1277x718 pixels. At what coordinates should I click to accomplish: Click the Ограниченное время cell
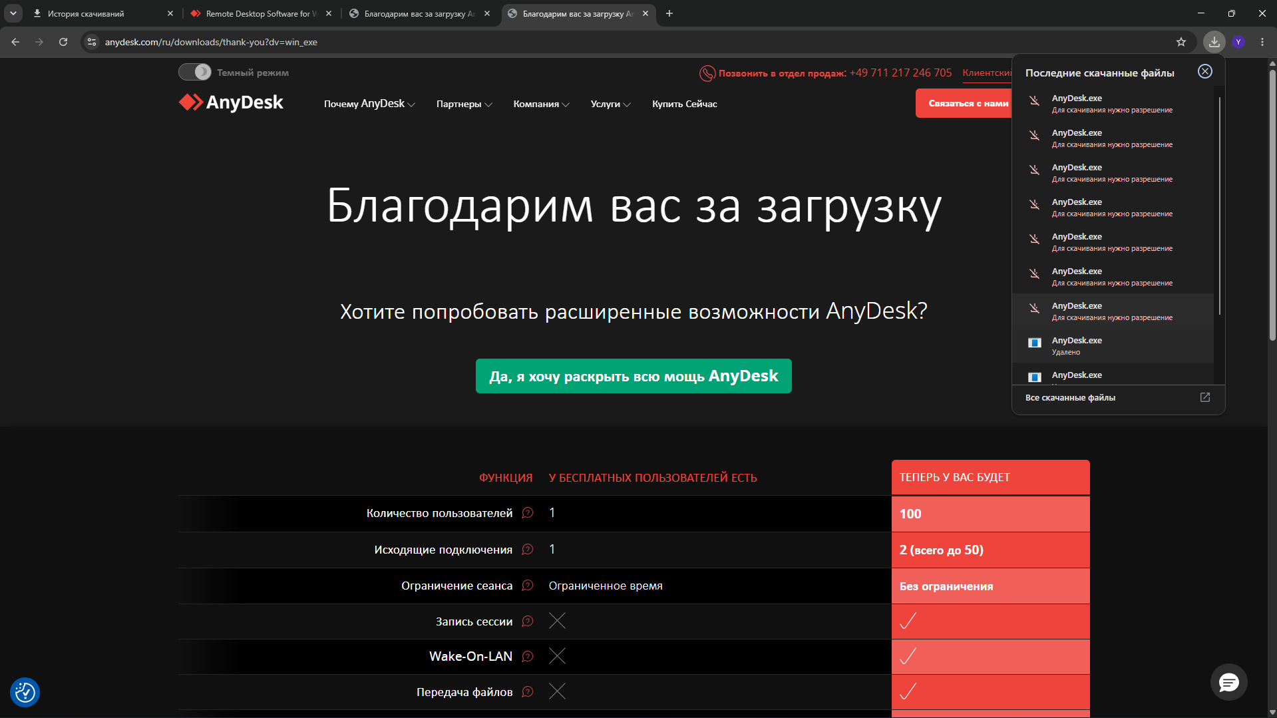[606, 586]
